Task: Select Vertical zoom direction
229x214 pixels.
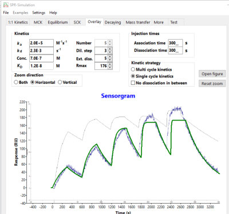Action: (60, 82)
